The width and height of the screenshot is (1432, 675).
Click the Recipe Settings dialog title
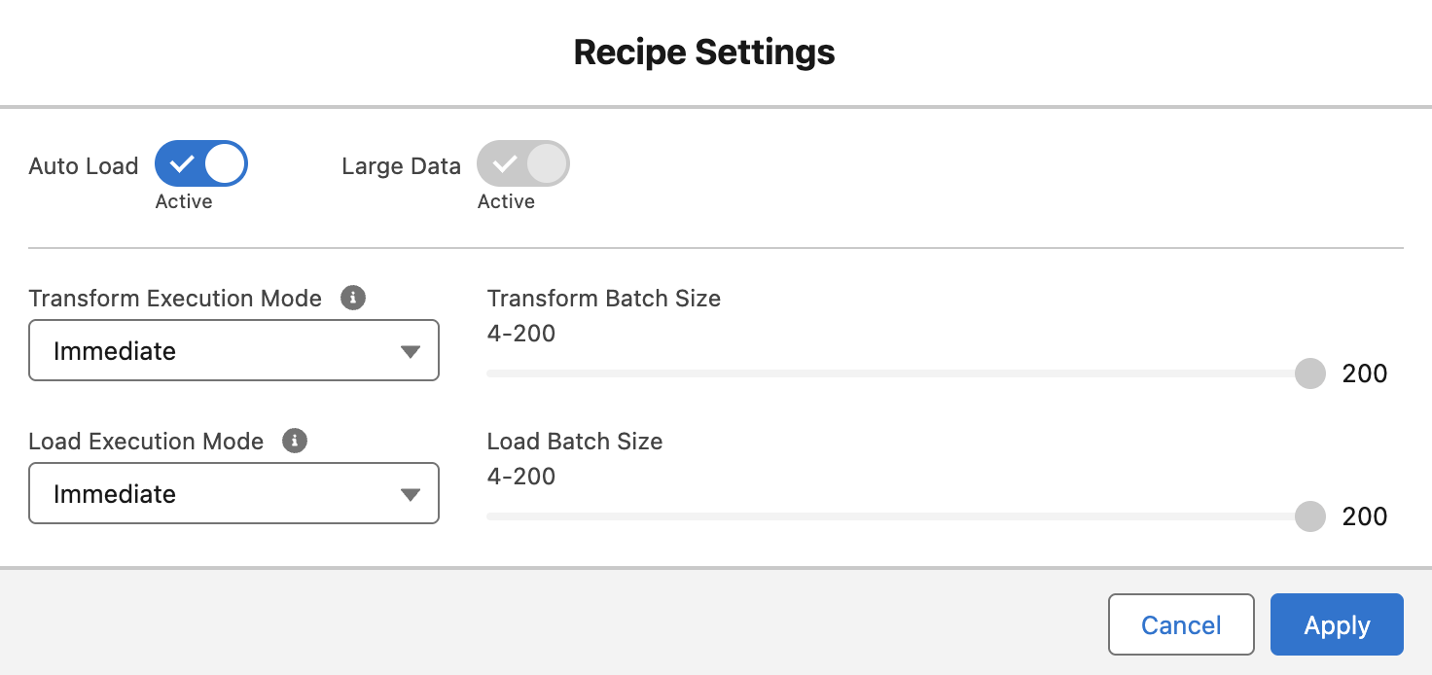(704, 53)
